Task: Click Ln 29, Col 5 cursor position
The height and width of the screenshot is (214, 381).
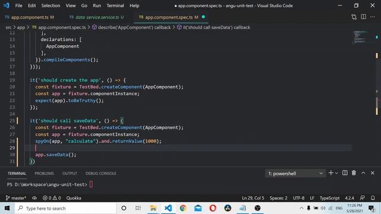Action: click(x=252, y=198)
